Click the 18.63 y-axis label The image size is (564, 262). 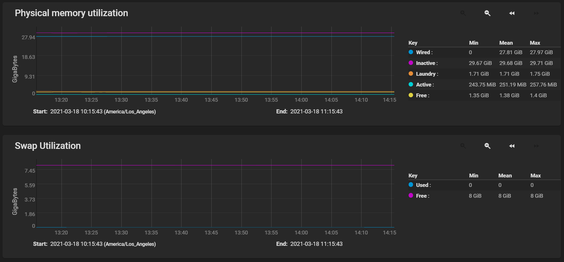coord(28,57)
